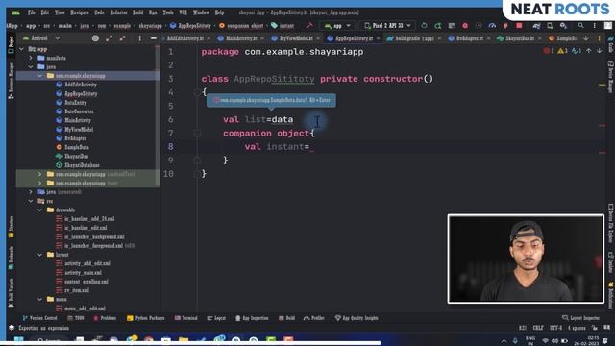Select SampleData in the project tree
The width and height of the screenshot is (615, 346).
(77, 147)
